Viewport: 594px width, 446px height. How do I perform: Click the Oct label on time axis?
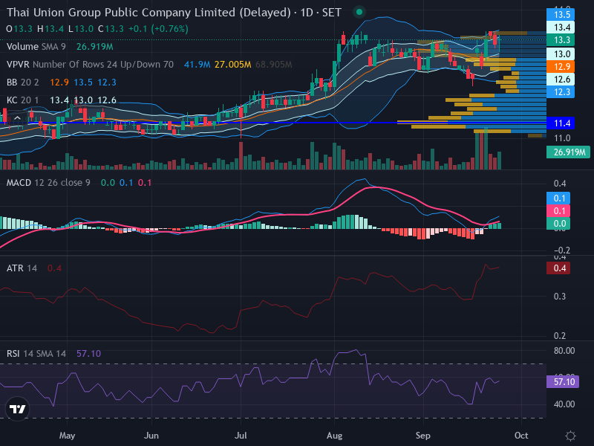coord(521,436)
